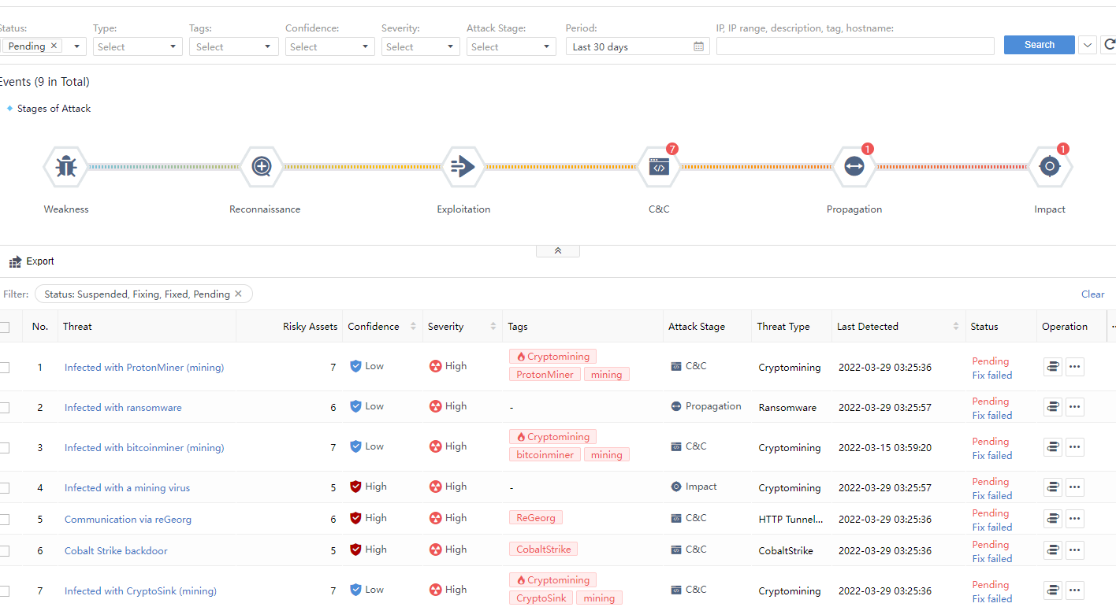
Task: Click the Weakness stage bug icon
Action: click(66, 167)
